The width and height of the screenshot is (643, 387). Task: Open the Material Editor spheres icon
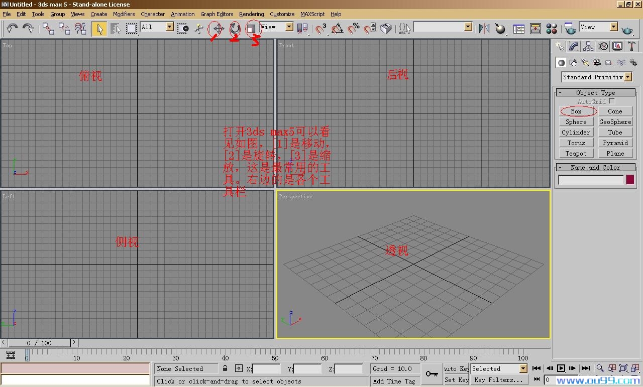[x=551, y=28]
